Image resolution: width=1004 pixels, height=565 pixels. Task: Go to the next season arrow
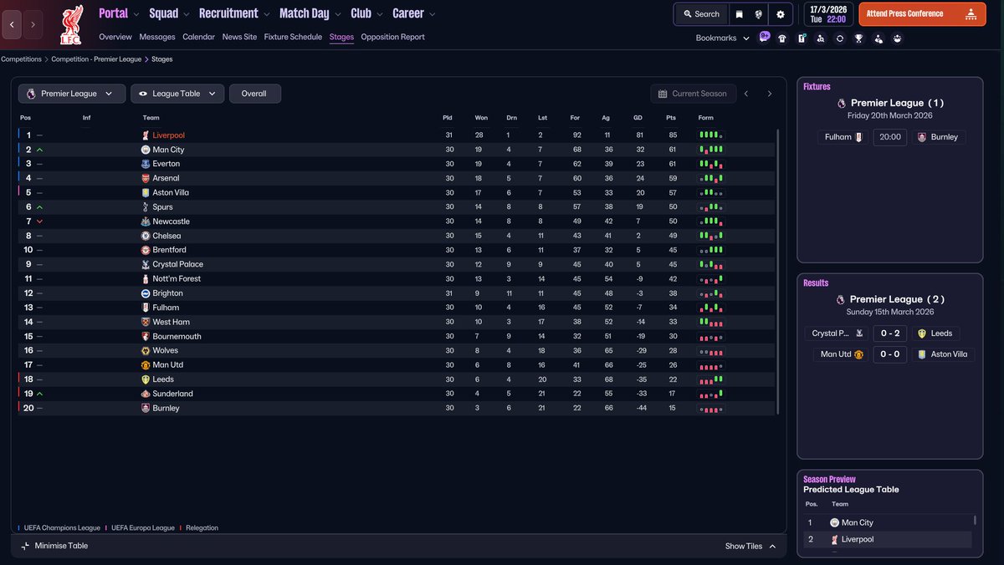pos(770,94)
